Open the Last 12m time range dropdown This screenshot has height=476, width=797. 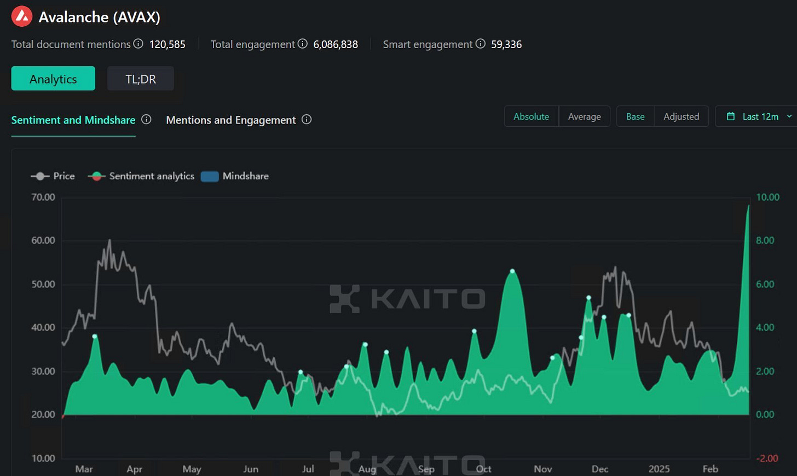point(756,116)
